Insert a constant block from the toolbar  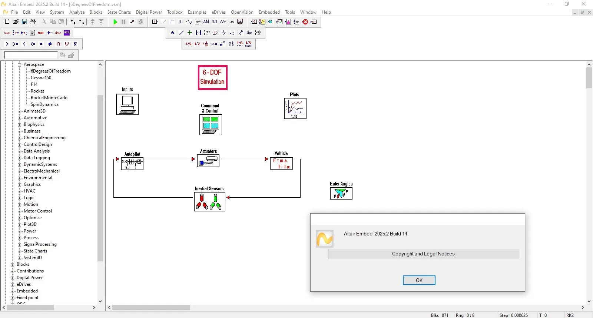(155, 22)
